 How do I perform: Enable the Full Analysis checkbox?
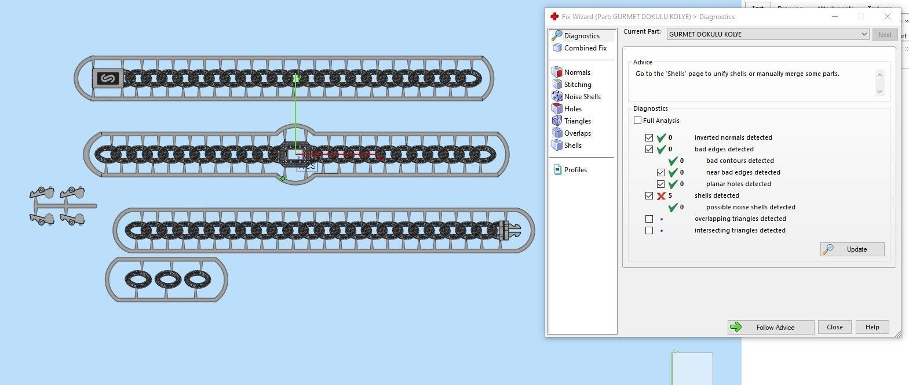[x=637, y=121]
